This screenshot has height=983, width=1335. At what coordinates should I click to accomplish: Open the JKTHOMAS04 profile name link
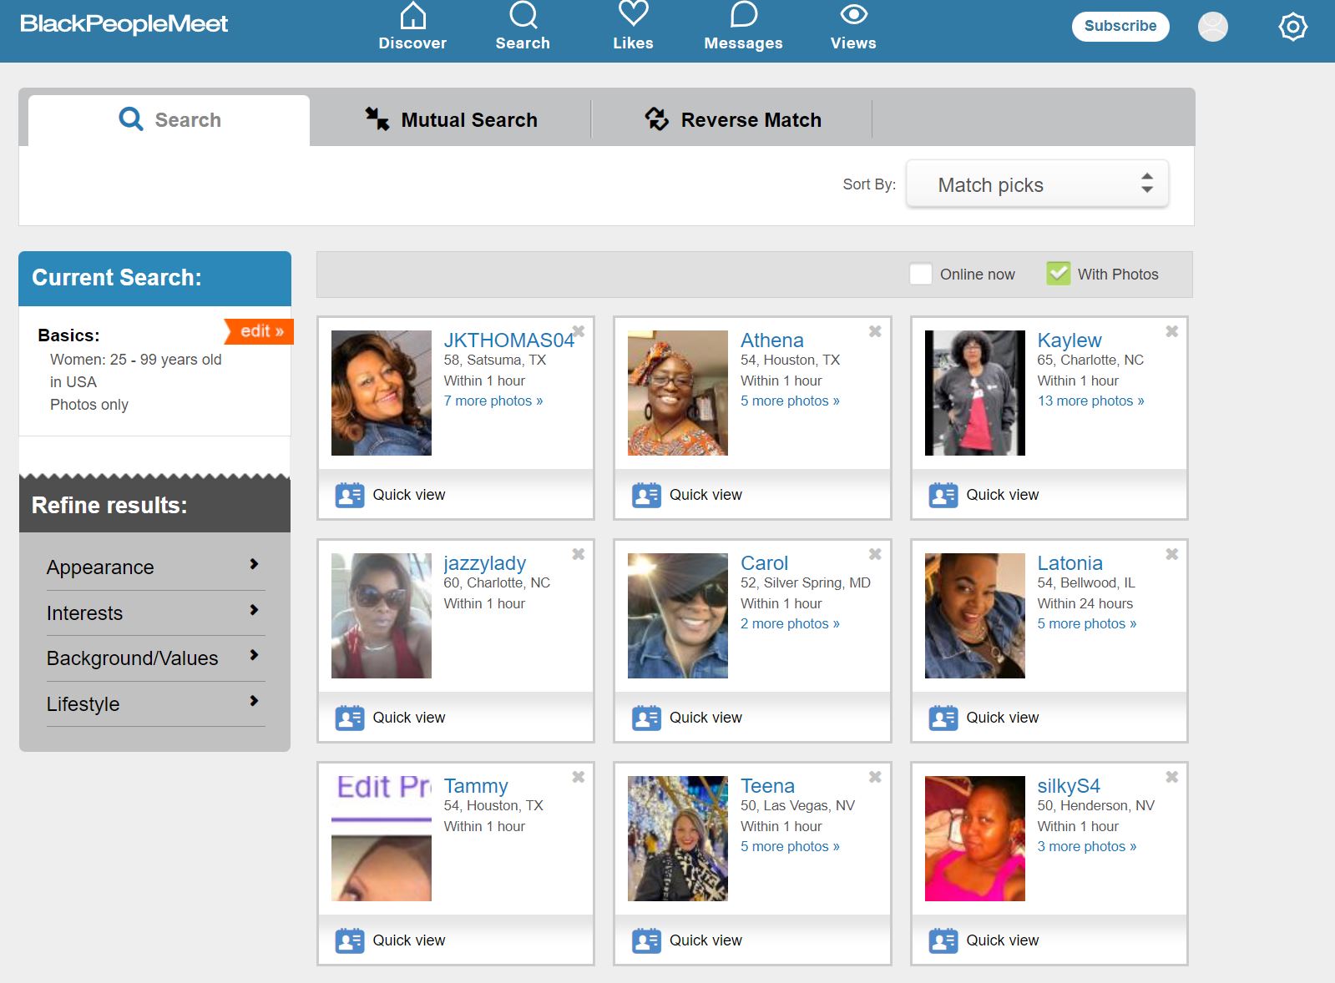click(508, 340)
